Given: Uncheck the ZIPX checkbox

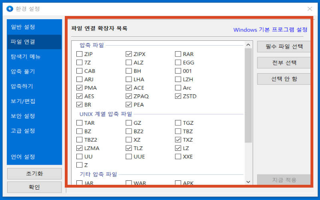Looking at the screenshot, I should click(x=128, y=54).
